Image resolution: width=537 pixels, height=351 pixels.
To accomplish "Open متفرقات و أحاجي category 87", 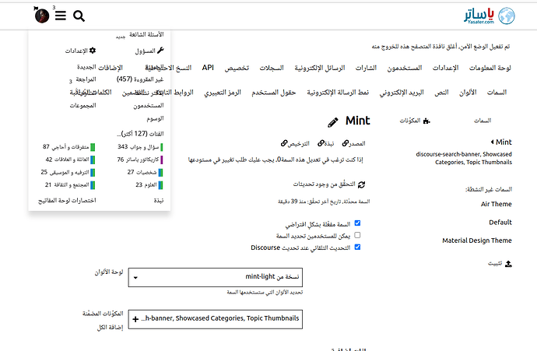I will [x=68, y=147].
